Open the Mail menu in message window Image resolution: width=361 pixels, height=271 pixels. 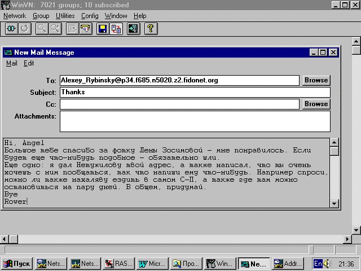[x=11, y=63]
